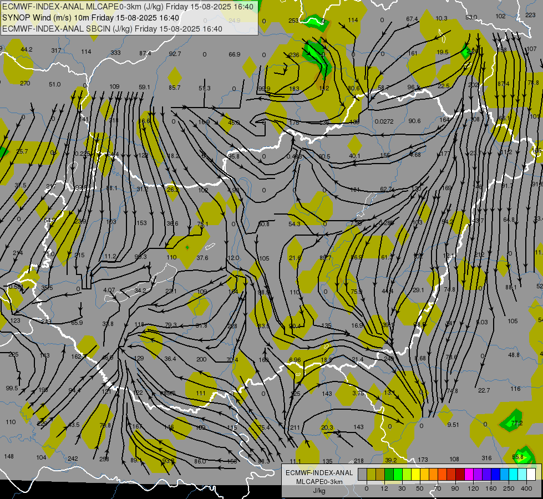
Task: Click the legend scale value '400'
Action: (x=526, y=488)
